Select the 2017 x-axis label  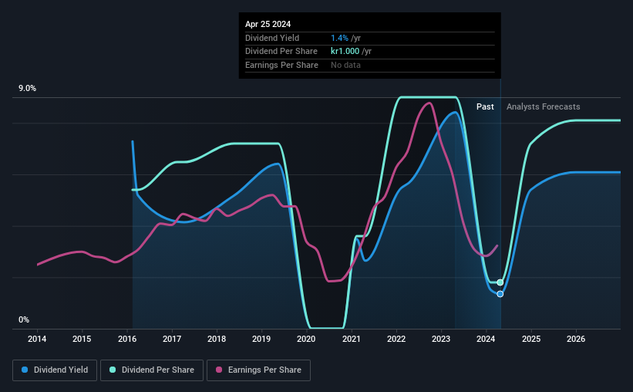172,339
